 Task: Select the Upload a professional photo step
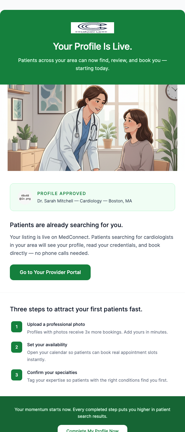(x=55, y=324)
